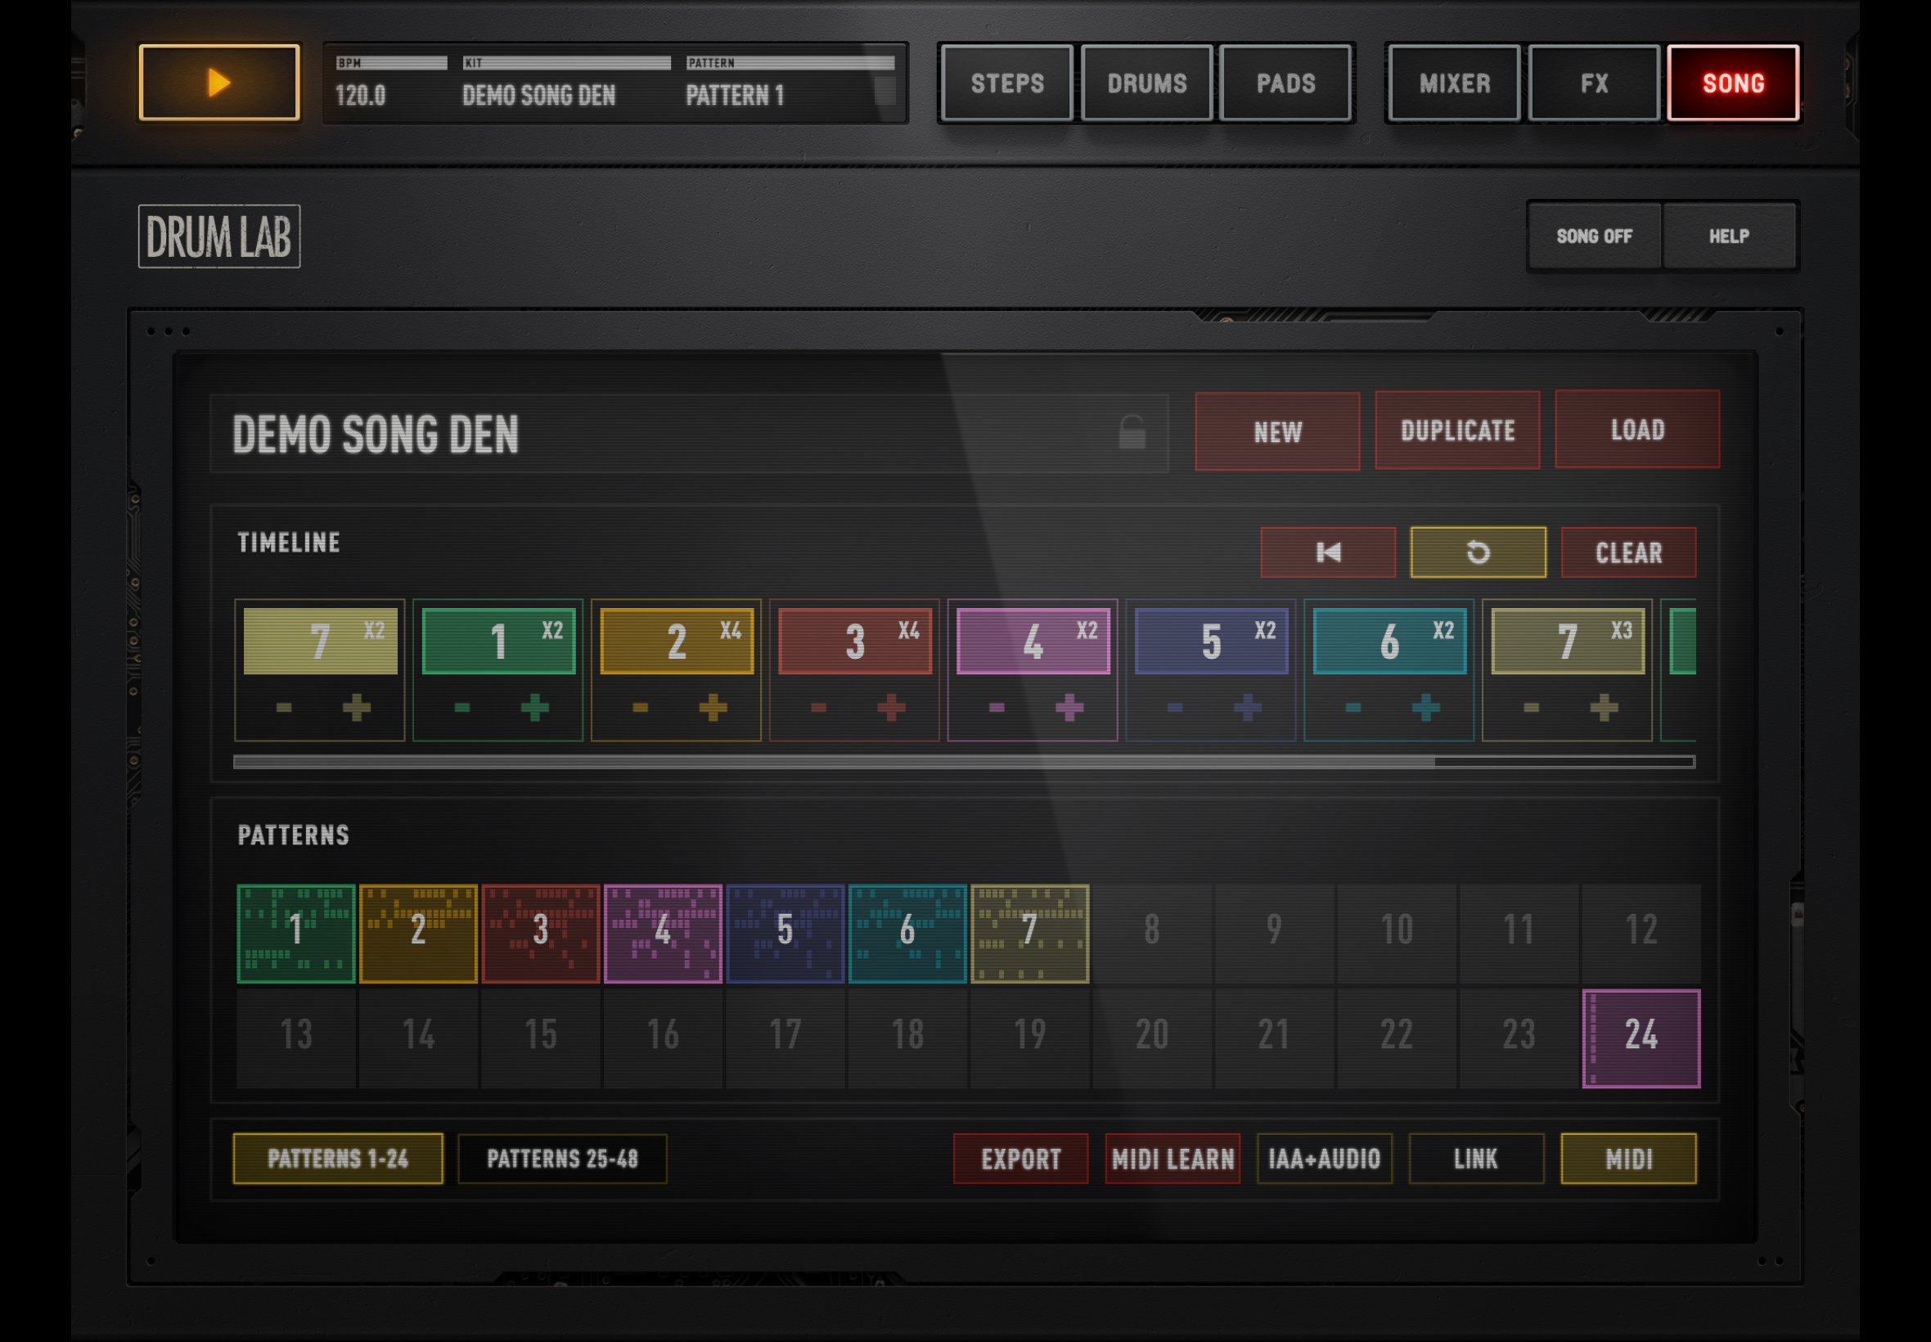Create a NEW song
This screenshot has width=1931, height=1342.
1277,431
